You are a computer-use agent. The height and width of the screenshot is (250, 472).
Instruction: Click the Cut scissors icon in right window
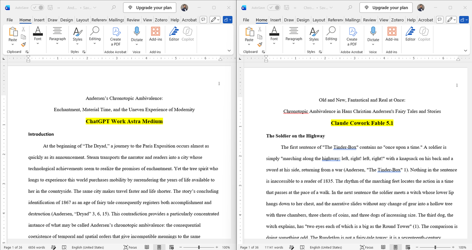coord(260,29)
